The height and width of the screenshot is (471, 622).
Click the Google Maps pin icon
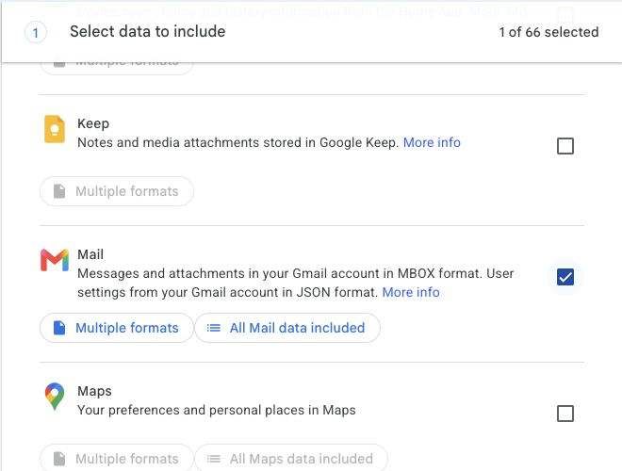(x=55, y=396)
